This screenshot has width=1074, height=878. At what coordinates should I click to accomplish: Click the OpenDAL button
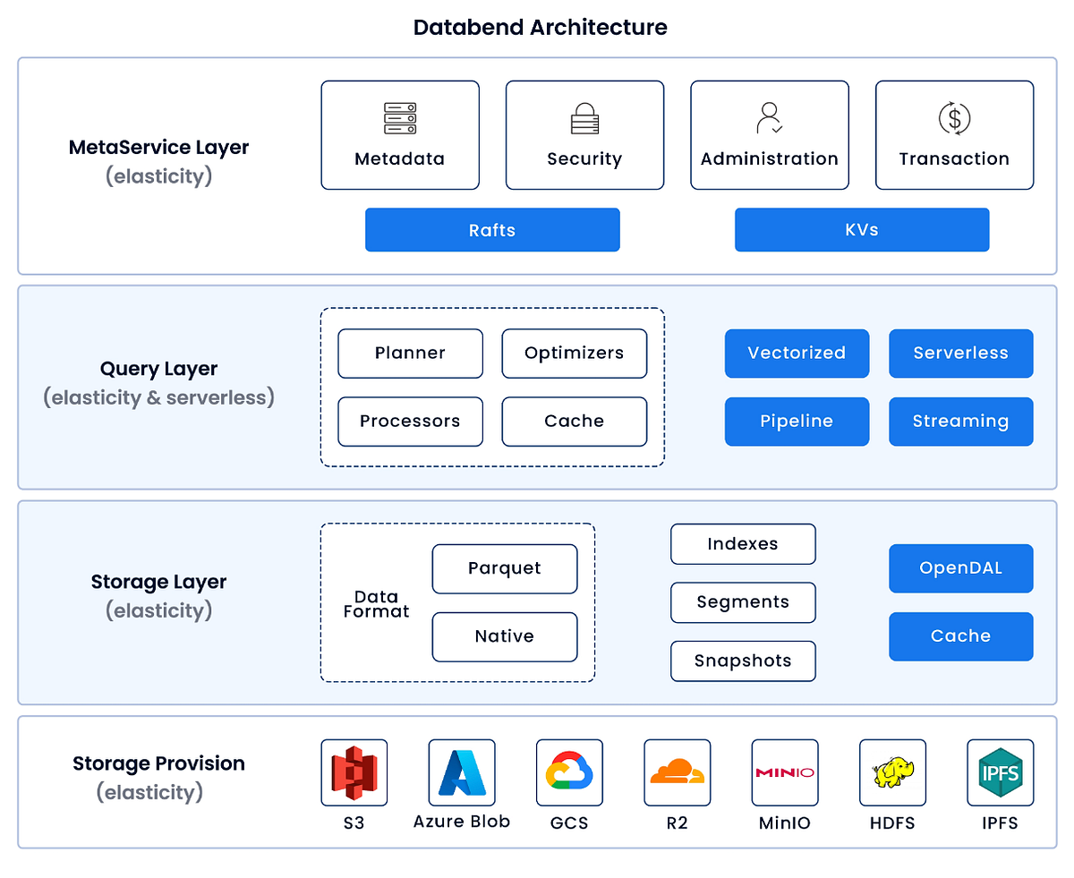coord(960,567)
